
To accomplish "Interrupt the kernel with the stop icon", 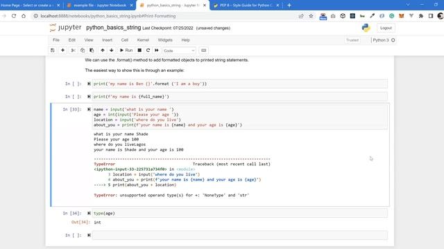I will point(139,50).
